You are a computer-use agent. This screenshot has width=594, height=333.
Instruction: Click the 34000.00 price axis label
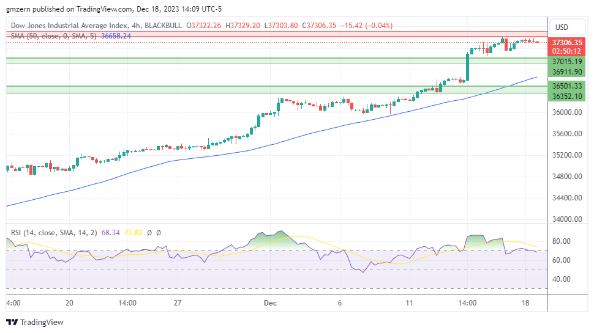click(x=567, y=219)
